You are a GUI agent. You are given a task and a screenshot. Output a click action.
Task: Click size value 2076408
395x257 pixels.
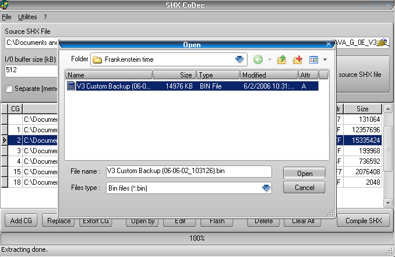(368, 172)
